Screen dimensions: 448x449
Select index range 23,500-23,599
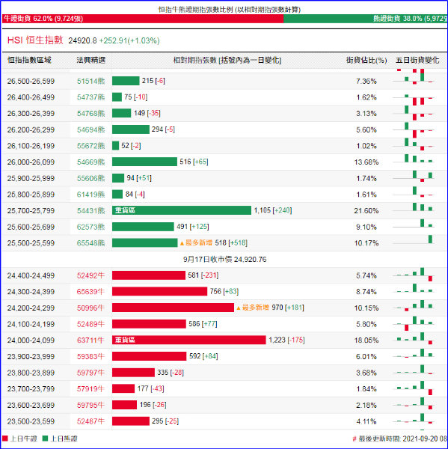(31, 421)
